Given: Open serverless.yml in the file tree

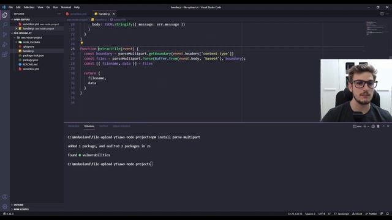Looking at the screenshot, I should [x=37, y=69].
